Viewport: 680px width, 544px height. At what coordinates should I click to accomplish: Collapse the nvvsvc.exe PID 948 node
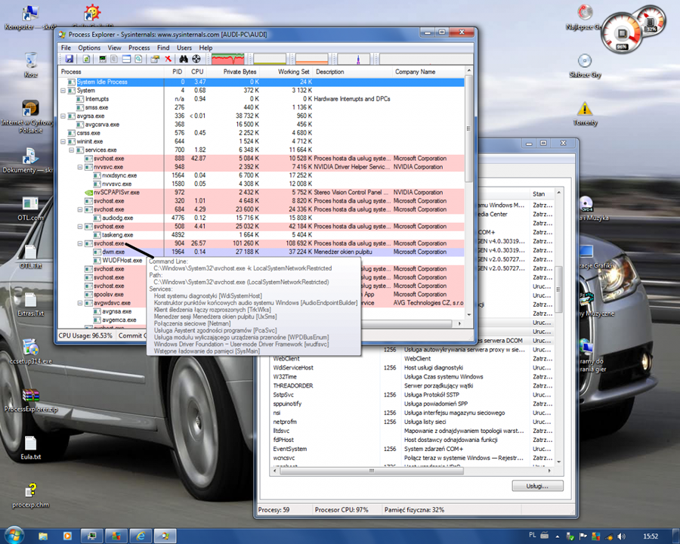(80, 167)
